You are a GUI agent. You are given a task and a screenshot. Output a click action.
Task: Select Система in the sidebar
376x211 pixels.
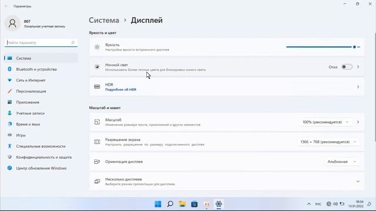[41, 58]
